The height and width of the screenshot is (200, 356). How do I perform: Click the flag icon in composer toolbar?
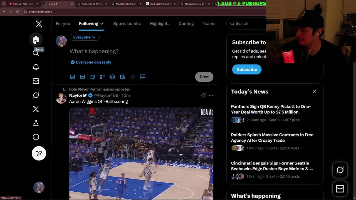(x=143, y=77)
